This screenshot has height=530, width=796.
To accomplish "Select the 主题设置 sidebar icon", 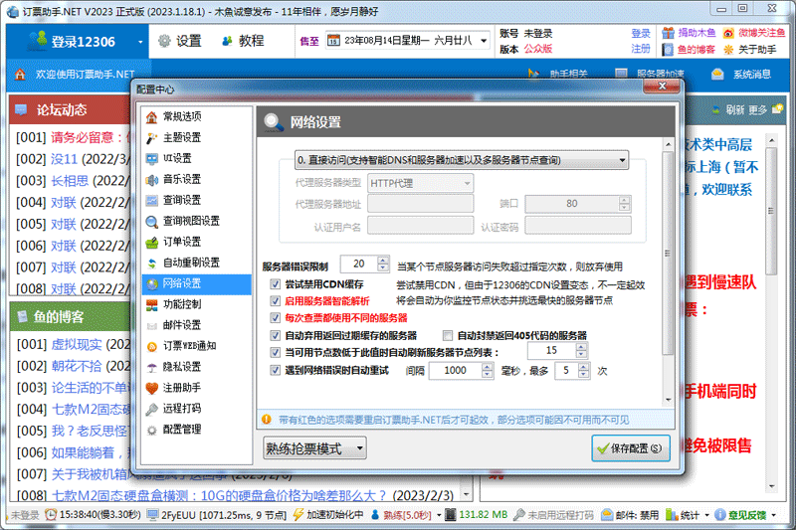I will pyautogui.click(x=152, y=138).
